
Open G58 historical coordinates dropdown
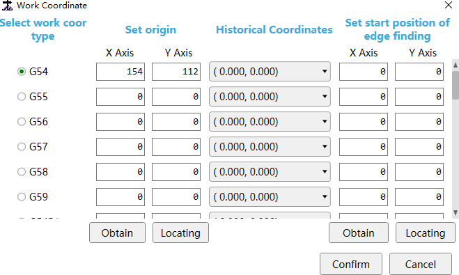270,172
